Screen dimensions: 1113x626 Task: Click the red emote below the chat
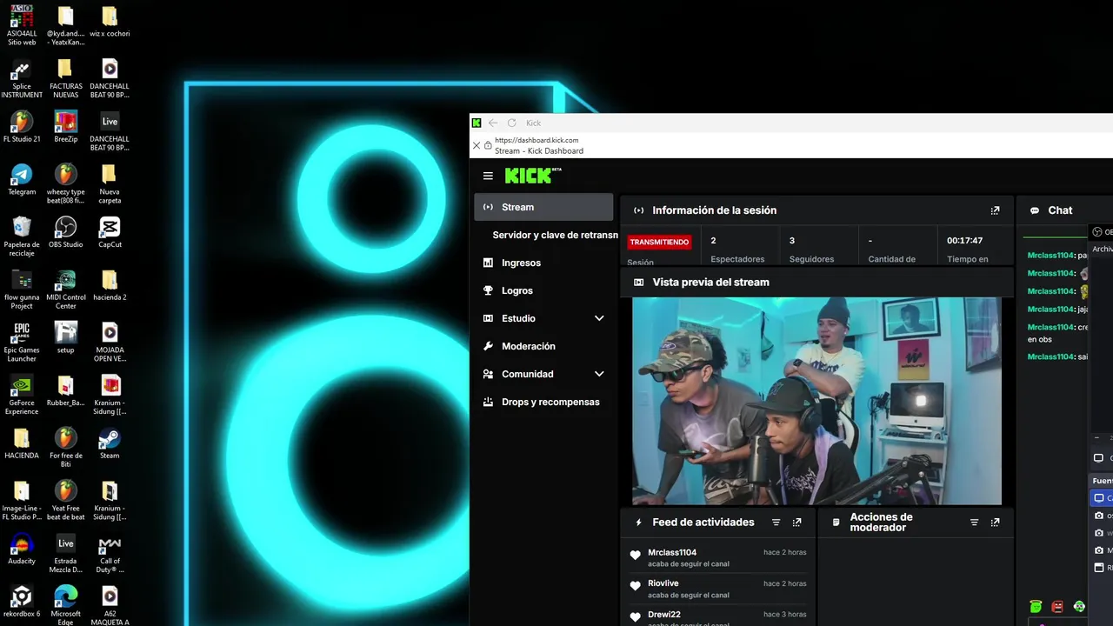(x=1057, y=607)
